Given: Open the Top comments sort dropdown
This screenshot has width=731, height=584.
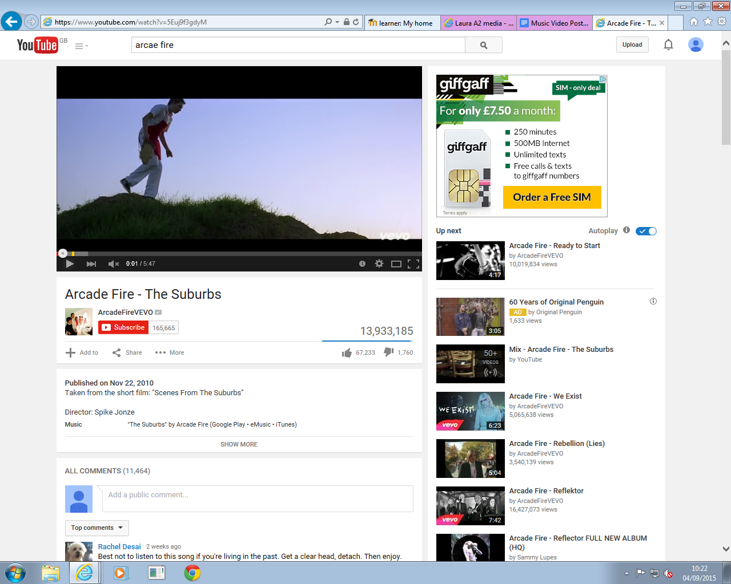Looking at the screenshot, I should pyautogui.click(x=97, y=528).
